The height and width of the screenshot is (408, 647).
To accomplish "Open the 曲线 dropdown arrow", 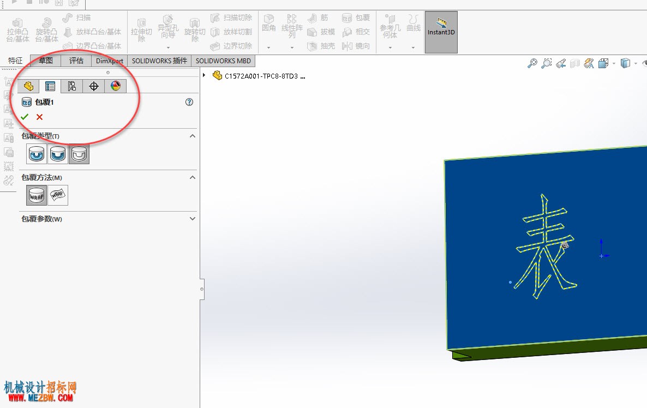I will coord(413,48).
